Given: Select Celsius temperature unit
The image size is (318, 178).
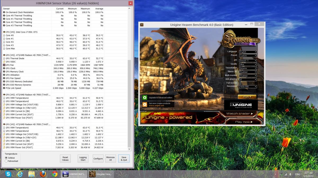Looking at the screenshot, I should 6,158.
